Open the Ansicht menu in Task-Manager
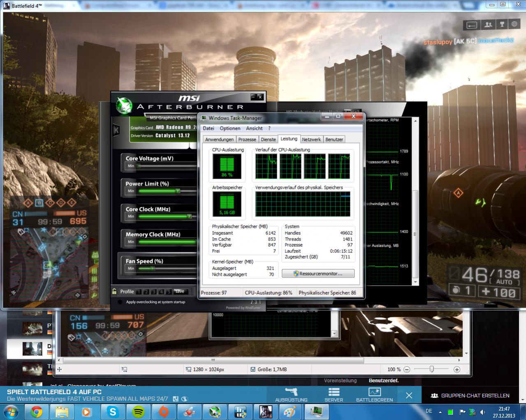Image resolution: width=526 pixels, height=420 pixels. 254,128
